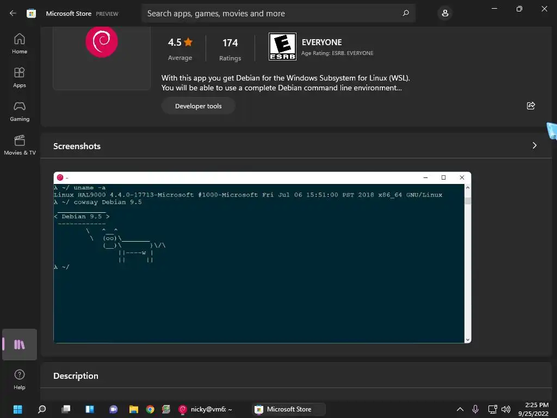Launch Google Chrome from the taskbar

click(x=150, y=409)
